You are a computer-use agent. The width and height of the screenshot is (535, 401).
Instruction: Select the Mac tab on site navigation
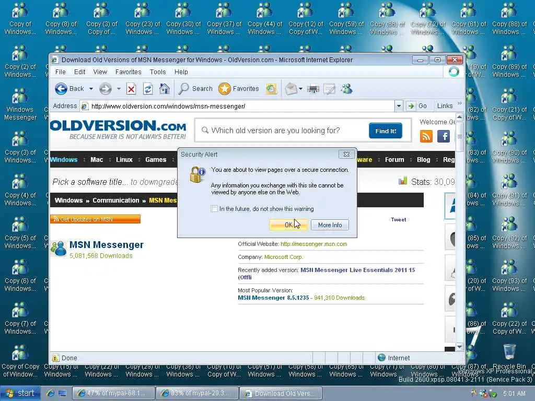click(x=97, y=160)
